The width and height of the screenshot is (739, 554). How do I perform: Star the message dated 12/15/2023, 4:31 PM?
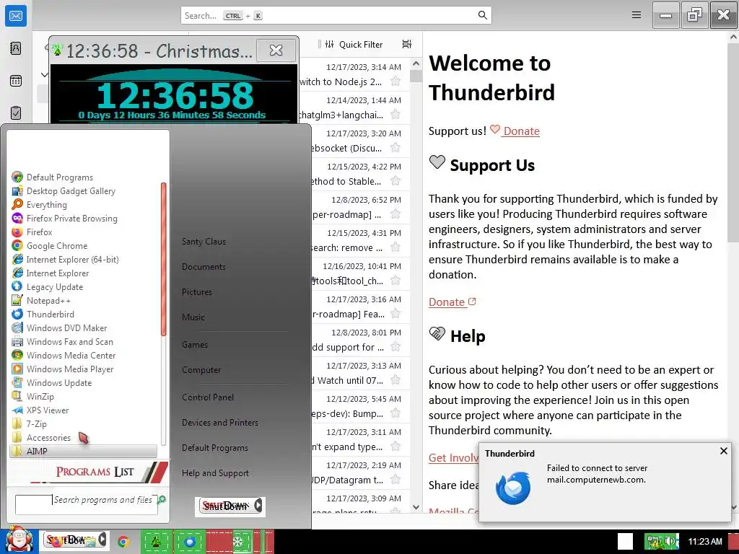tap(395, 247)
